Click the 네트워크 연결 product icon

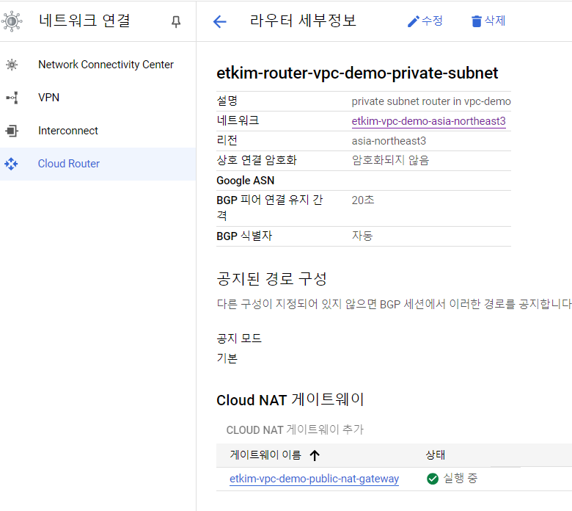(12, 21)
